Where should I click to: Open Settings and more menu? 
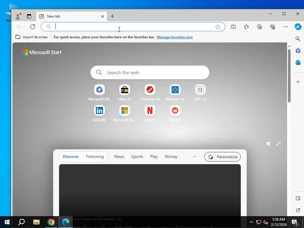(285, 27)
